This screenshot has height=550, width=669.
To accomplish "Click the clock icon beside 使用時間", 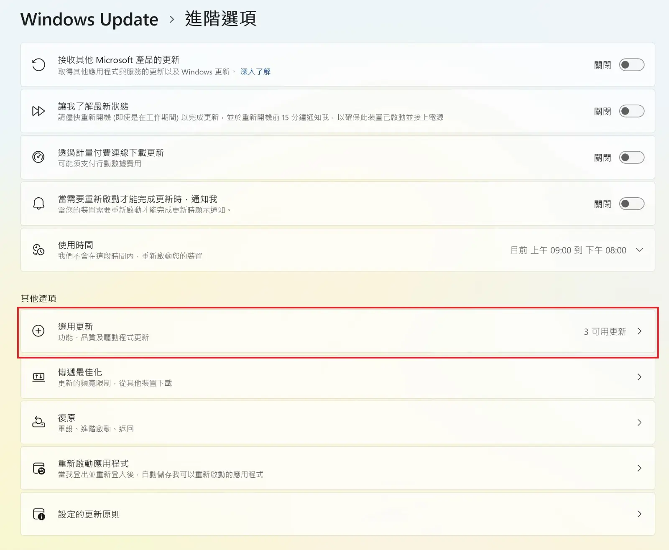I will coord(38,250).
